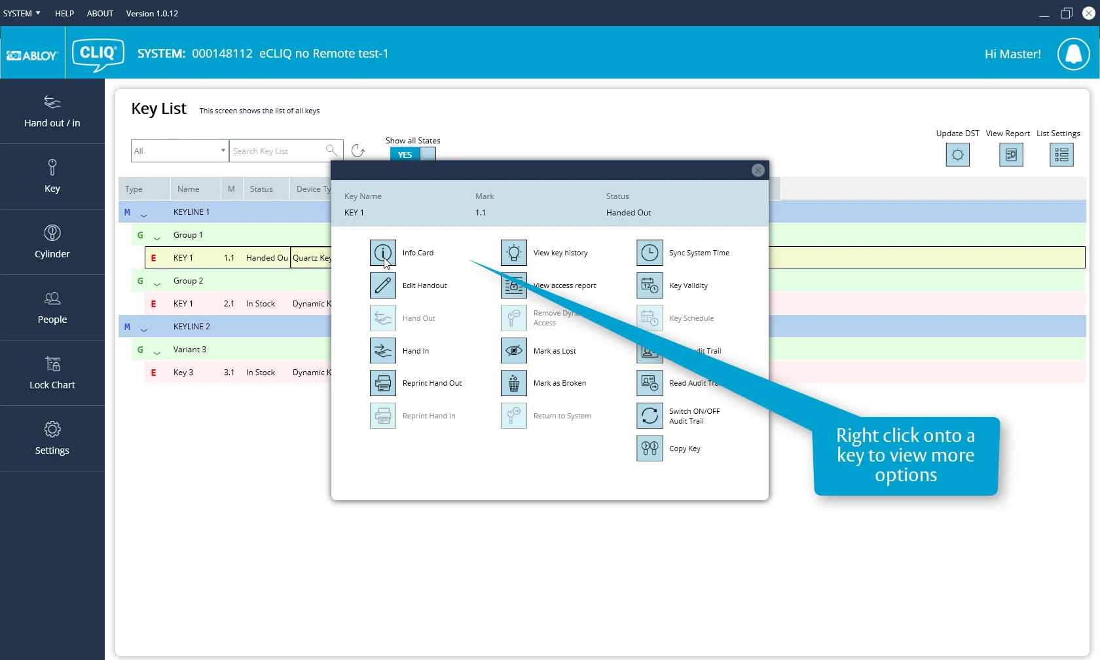Click the Copy Key icon
Screen dimensions: 1100x660
coord(650,449)
